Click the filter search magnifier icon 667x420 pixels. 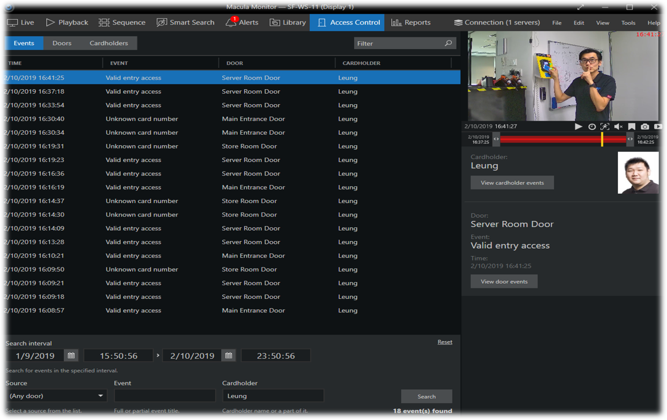tap(448, 43)
